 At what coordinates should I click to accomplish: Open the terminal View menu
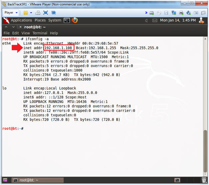25,33
